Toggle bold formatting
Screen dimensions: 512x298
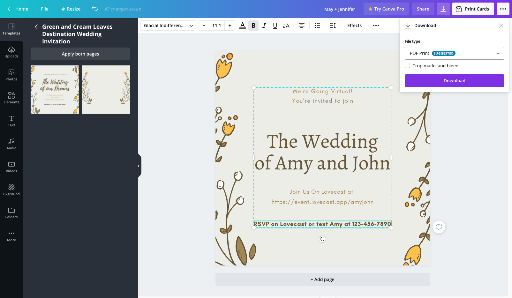(253, 26)
